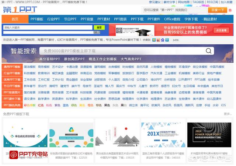Viewport: 236px width, 166px height.
Task: Select the PPT颜色风格 sidebar category
Action: point(12,105)
